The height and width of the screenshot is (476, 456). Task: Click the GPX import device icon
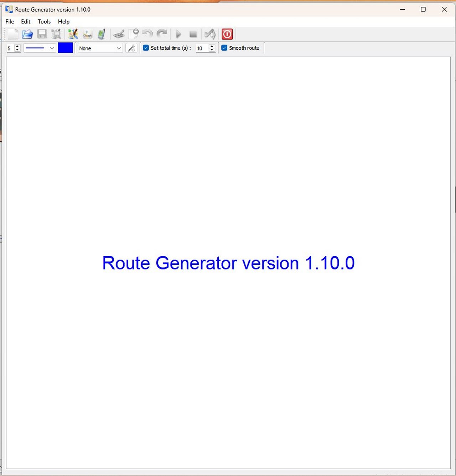pos(102,34)
